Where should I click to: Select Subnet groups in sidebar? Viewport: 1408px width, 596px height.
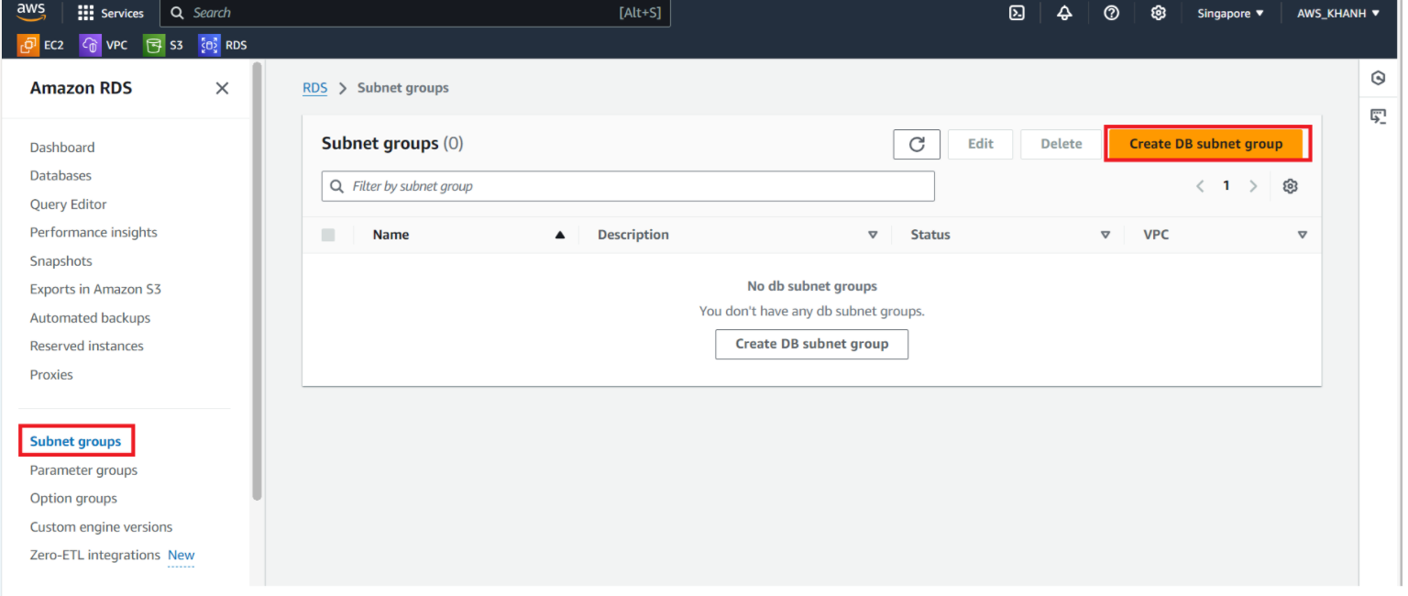click(x=75, y=442)
